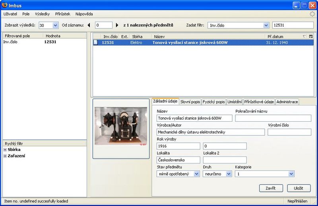Click the Firefox icon in title bar
The image size is (318, 206).
(x=4, y=5)
